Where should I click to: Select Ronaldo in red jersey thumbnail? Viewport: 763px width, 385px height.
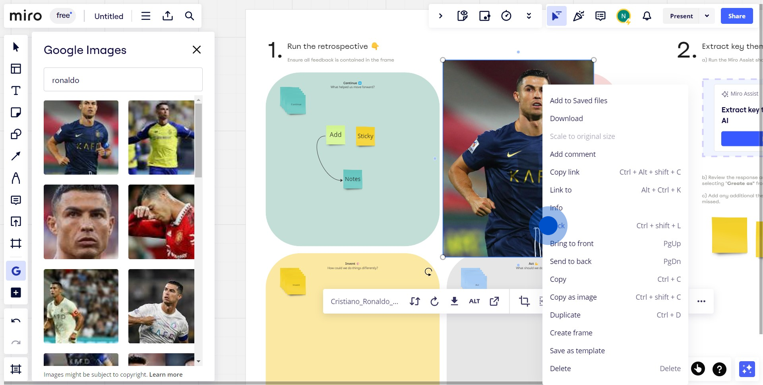pos(161,222)
